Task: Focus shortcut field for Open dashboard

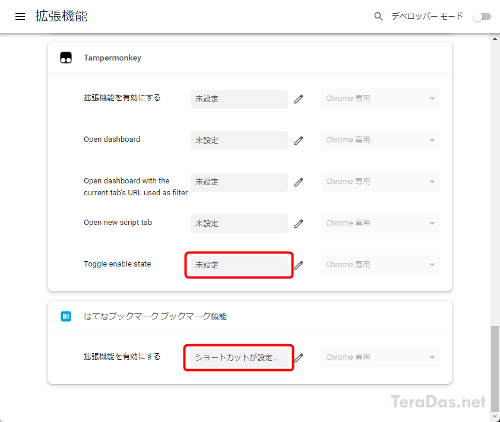Action: pos(239,141)
